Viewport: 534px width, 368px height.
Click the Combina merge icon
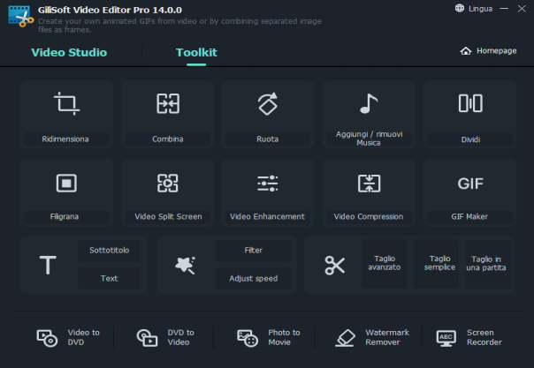coord(168,103)
